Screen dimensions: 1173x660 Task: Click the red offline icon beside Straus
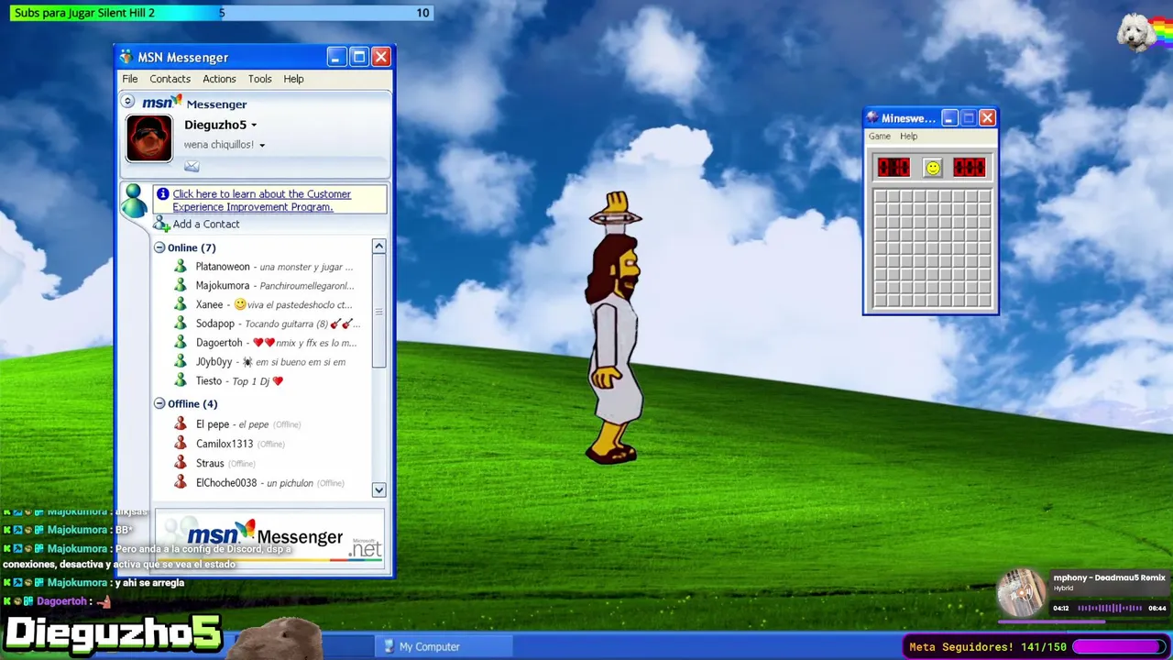181,463
